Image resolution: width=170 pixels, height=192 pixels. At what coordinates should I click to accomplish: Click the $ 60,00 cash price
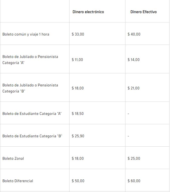point(134,181)
